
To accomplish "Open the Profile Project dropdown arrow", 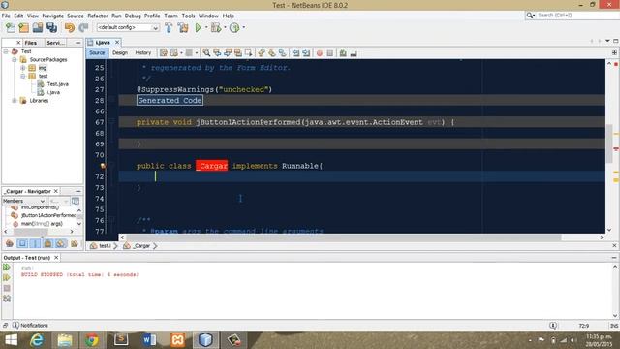I will point(243,27).
